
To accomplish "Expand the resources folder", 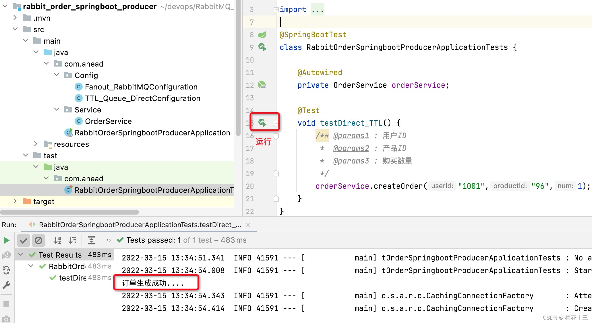I will click(x=36, y=144).
